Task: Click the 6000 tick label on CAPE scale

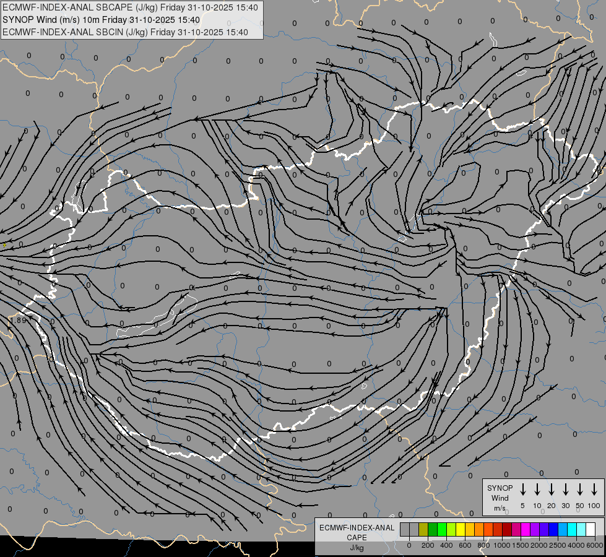Action: point(595,545)
